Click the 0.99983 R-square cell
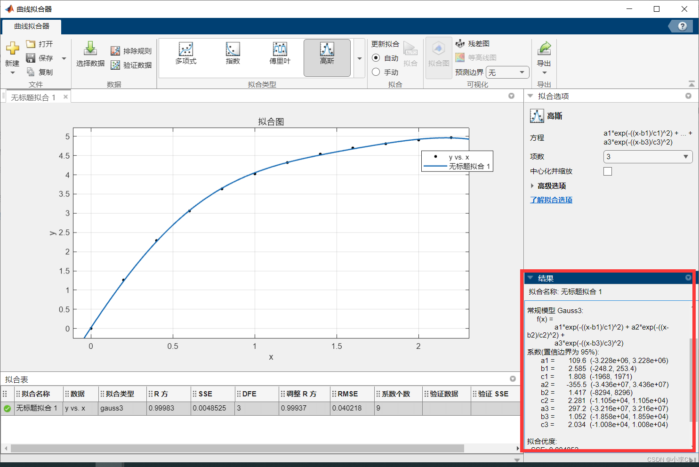699x467 pixels. pos(168,408)
